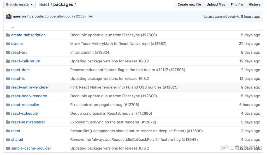
Task: Click the folder icon beside react-reconciler
Action: pyautogui.click(x=8, y=105)
